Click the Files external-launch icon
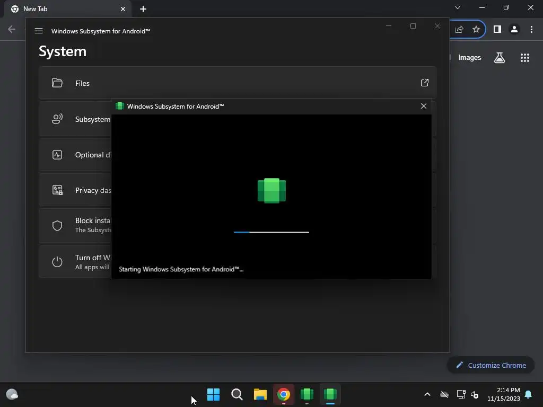 [425, 83]
